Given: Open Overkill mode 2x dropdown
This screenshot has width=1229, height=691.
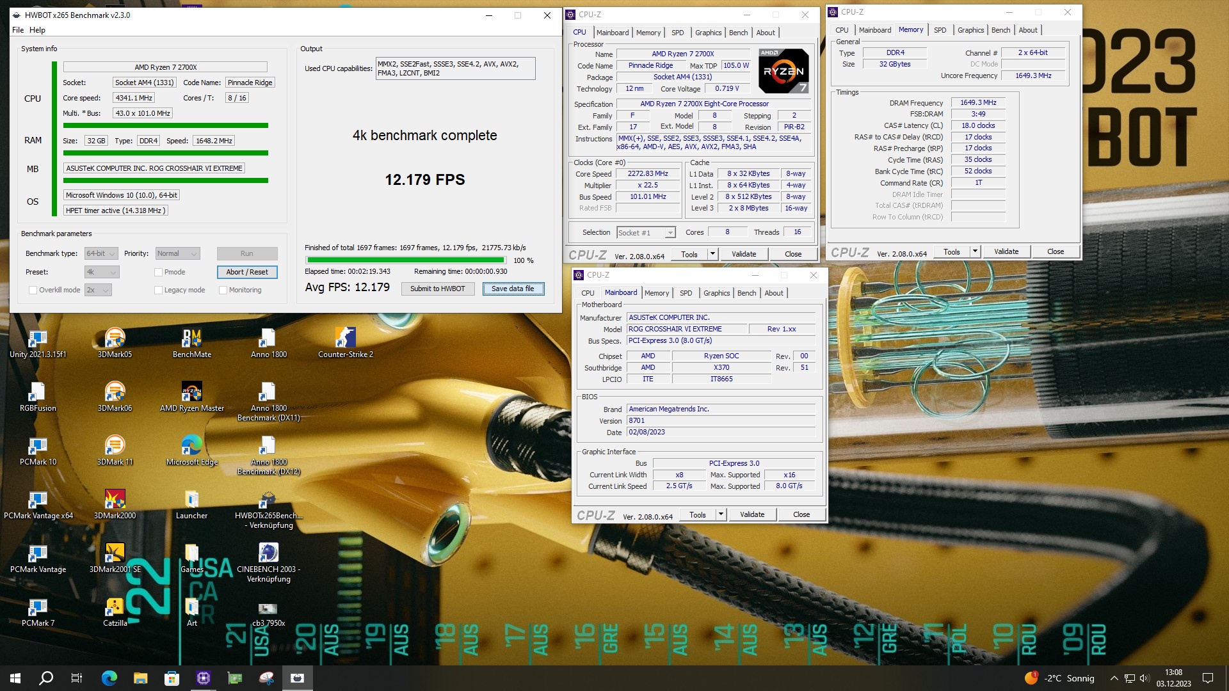Looking at the screenshot, I should (98, 290).
